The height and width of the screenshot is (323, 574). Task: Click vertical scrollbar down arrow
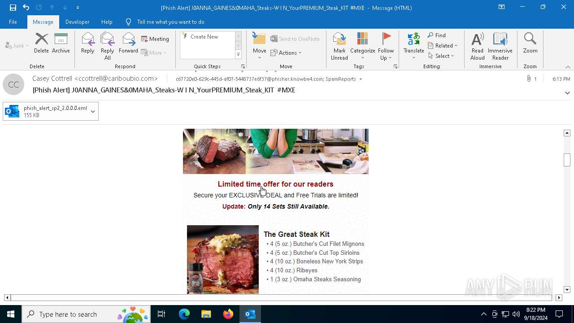tap(567, 290)
